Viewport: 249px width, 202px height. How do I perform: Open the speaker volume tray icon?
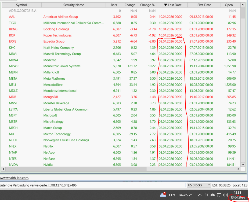[x=226, y=195]
